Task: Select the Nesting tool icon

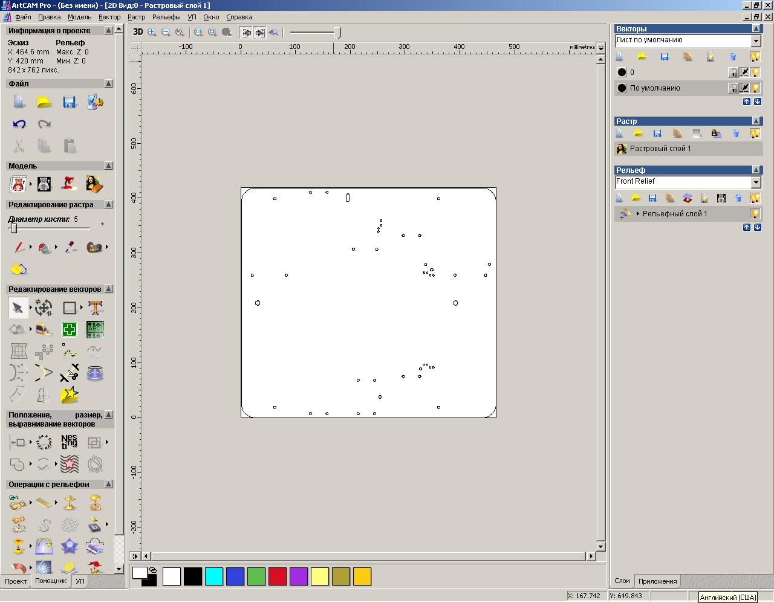Action: (x=69, y=442)
